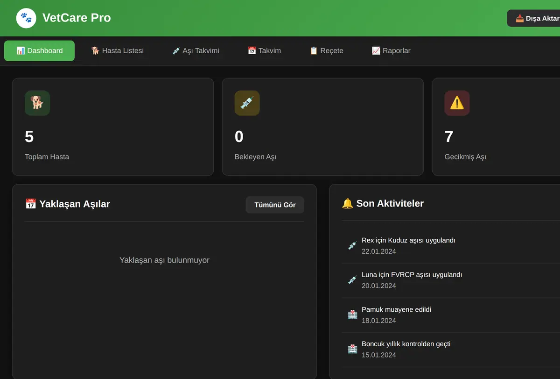
Task: Click the 'Pamuk muayene edildi' activity
Action: [x=396, y=309]
